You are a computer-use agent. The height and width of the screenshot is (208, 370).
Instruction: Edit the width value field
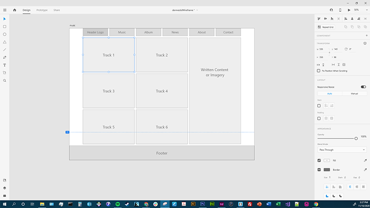click(323, 49)
